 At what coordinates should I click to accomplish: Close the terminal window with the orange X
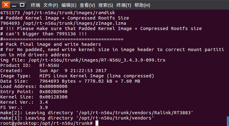click(6, 5)
